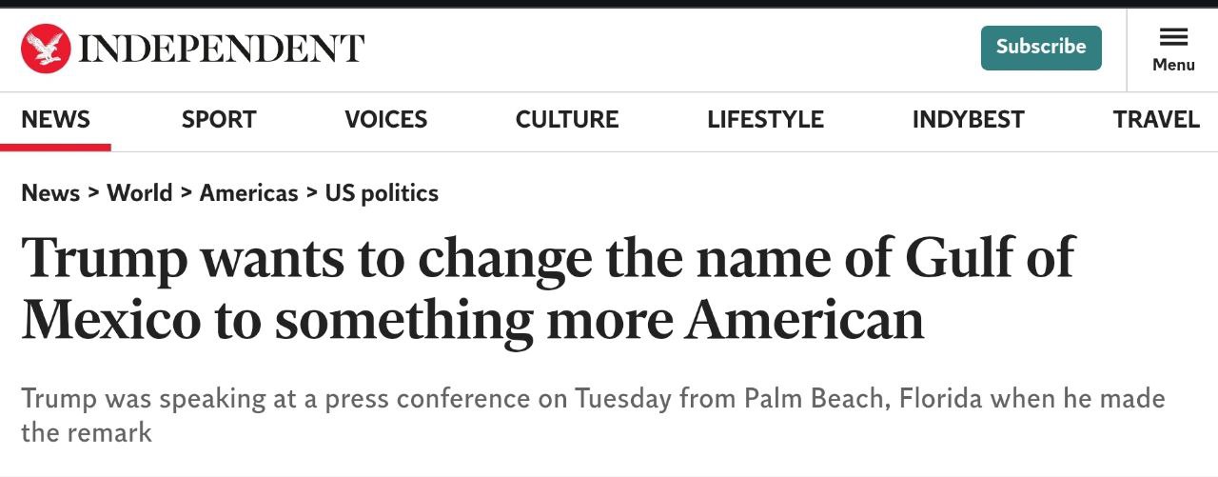This screenshot has height=477, width=1218.
Task: Click the Independent eagle logo icon
Action: (x=46, y=49)
